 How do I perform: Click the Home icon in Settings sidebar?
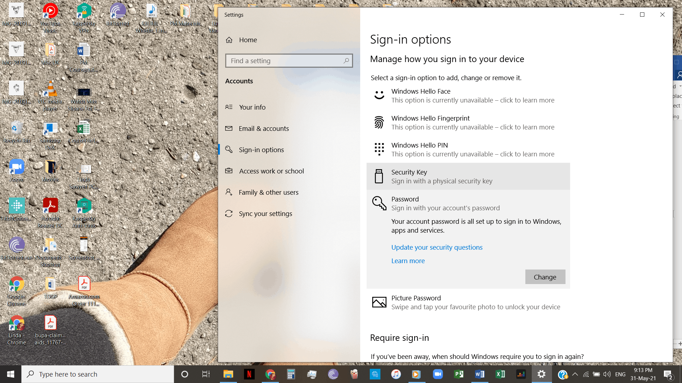229,40
